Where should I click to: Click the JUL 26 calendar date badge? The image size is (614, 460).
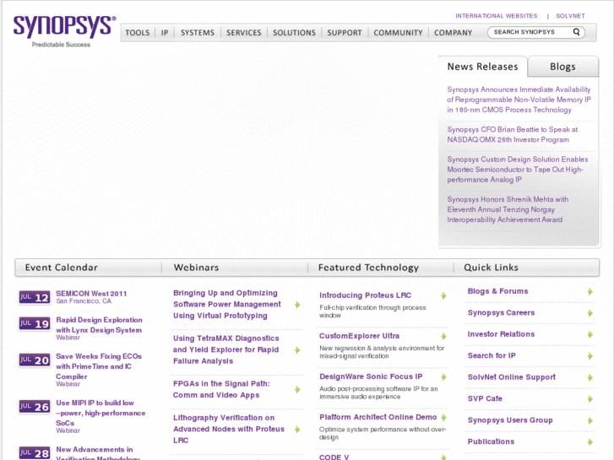(x=35, y=407)
